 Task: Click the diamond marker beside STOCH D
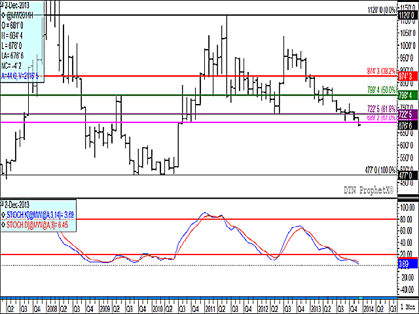3,225
